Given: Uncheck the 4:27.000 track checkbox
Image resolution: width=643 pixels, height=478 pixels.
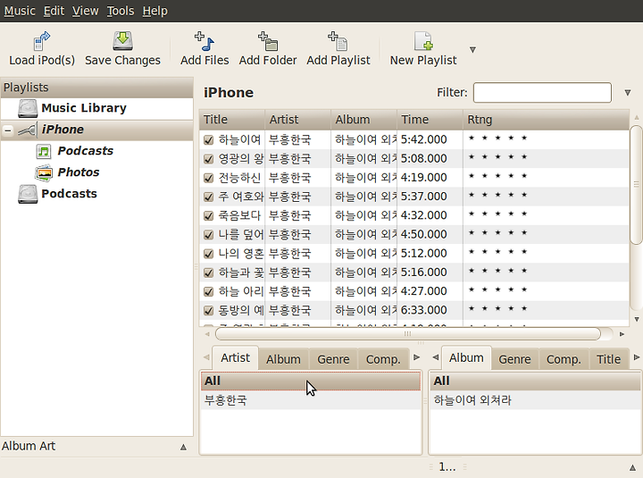Looking at the screenshot, I should pyautogui.click(x=209, y=291).
